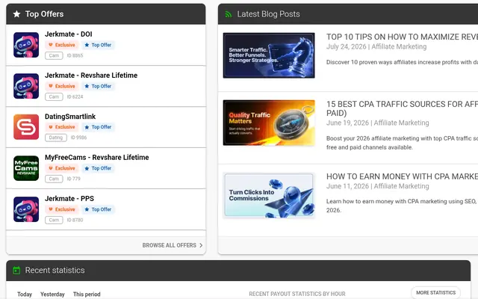Open the Jerkmate - PPS offer title
This screenshot has width=478, height=299.
tap(69, 199)
